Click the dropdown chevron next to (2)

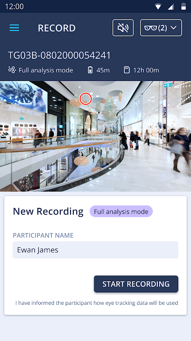[174, 28]
